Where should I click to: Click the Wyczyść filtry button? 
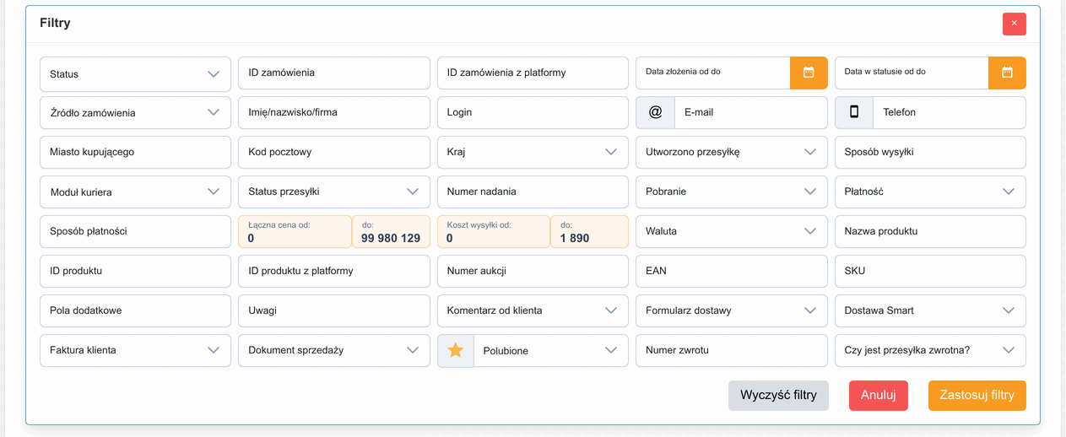point(778,395)
